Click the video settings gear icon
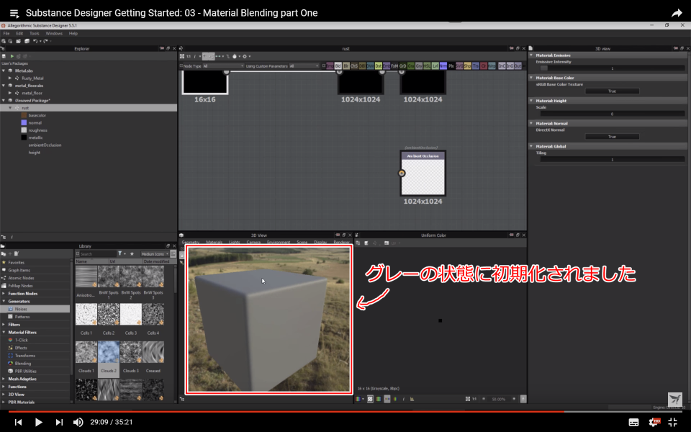691x432 pixels. click(654, 422)
